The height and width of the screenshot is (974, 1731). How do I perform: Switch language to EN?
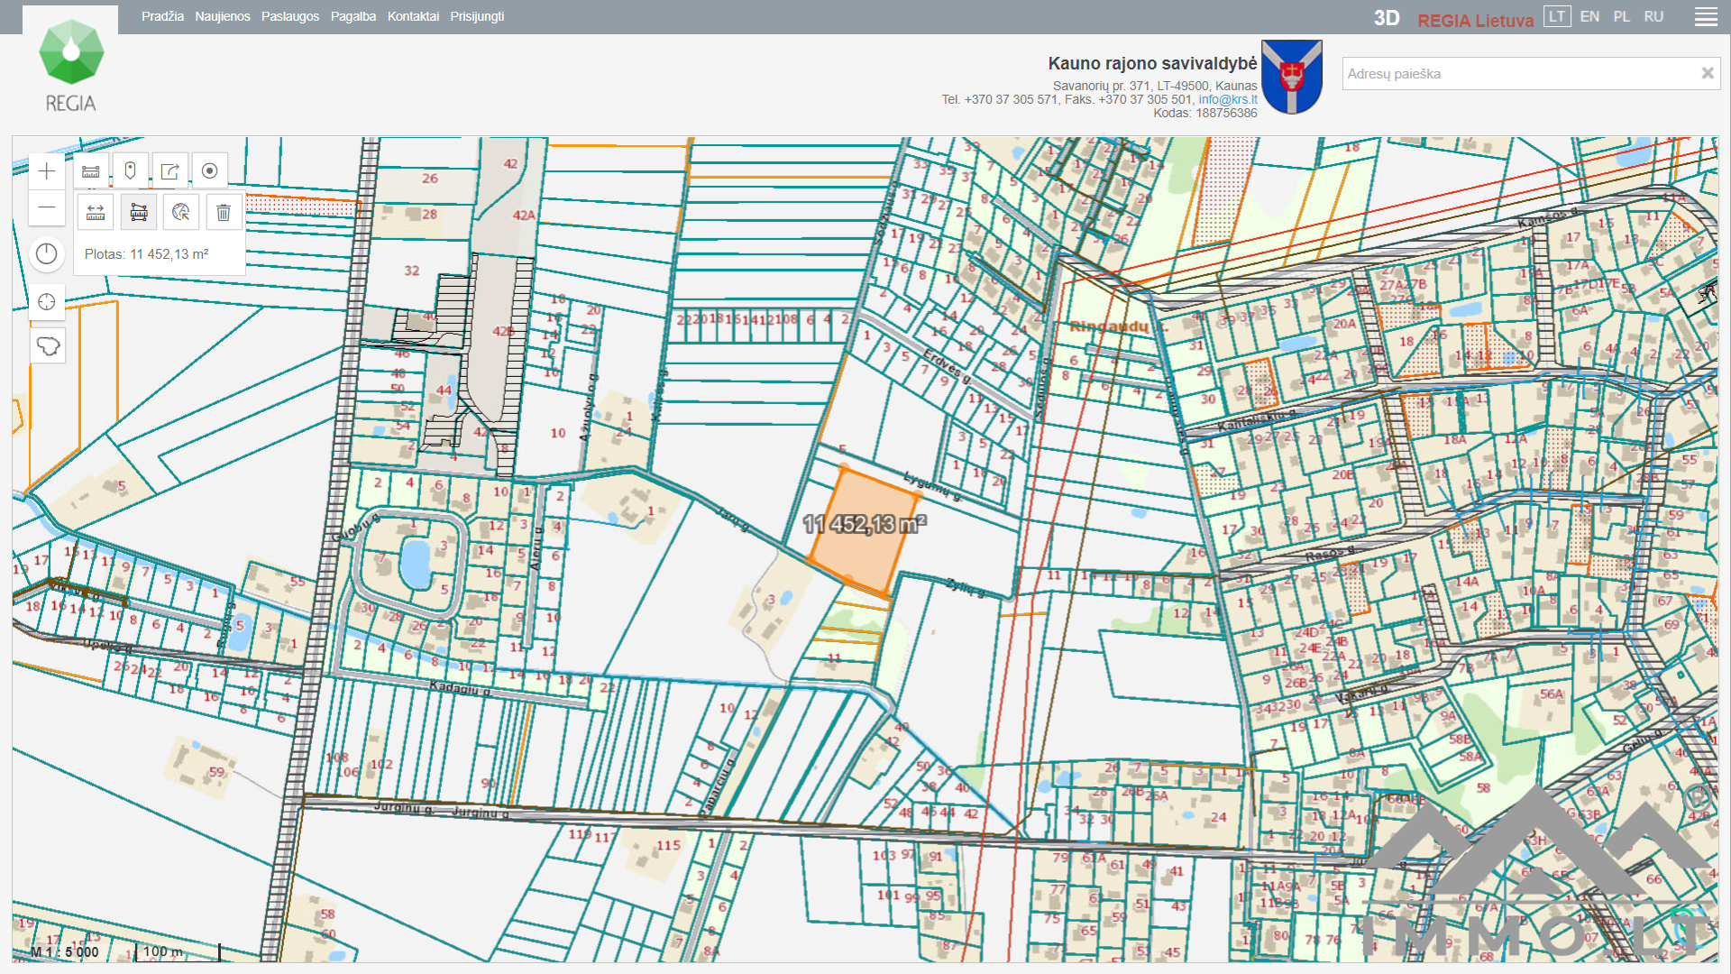pos(1589,16)
